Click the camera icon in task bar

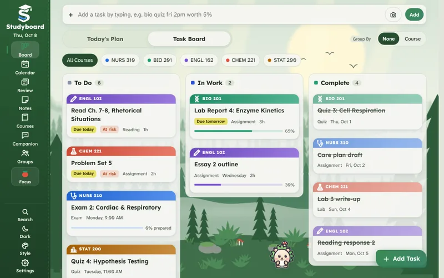tap(393, 15)
